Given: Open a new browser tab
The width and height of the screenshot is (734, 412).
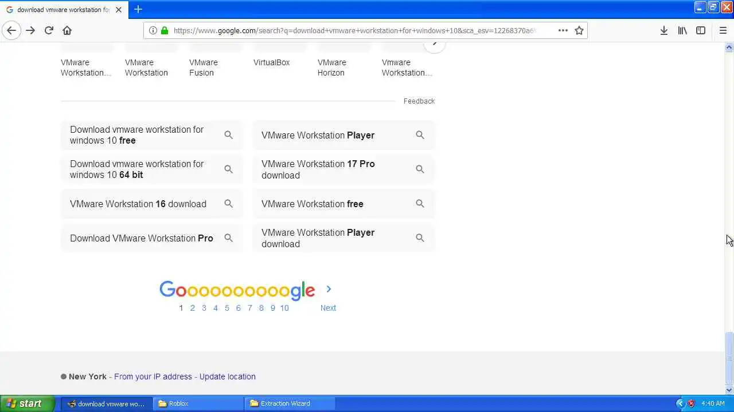Looking at the screenshot, I should tap(138, 9).
